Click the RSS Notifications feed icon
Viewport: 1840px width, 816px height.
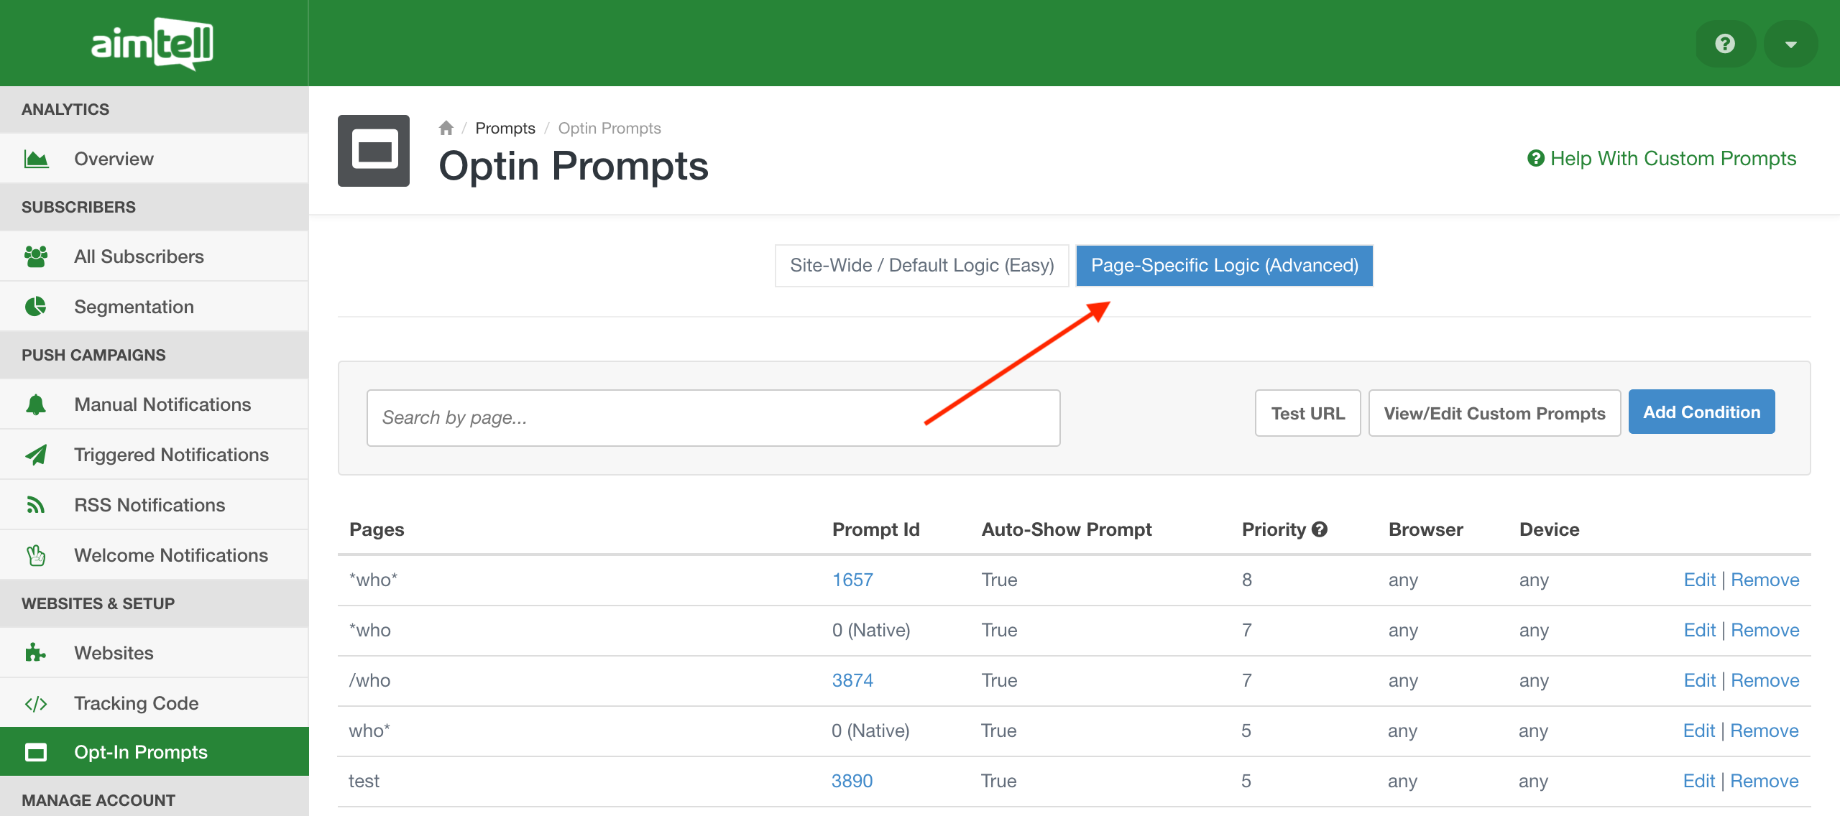[36, 505]
